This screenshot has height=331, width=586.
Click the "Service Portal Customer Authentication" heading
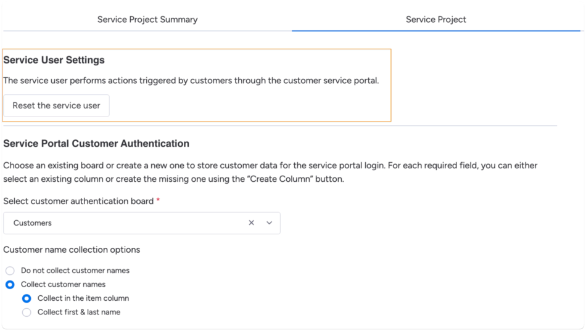(x=96, y=144)
